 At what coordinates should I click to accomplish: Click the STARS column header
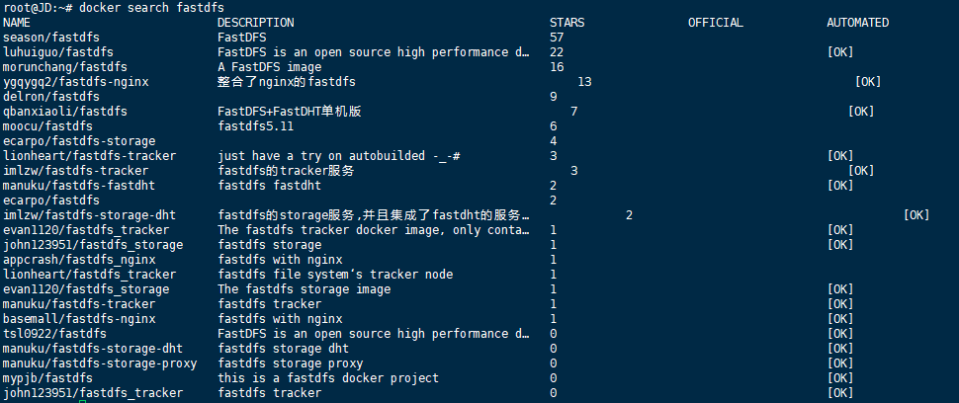(x=567, y=23)
